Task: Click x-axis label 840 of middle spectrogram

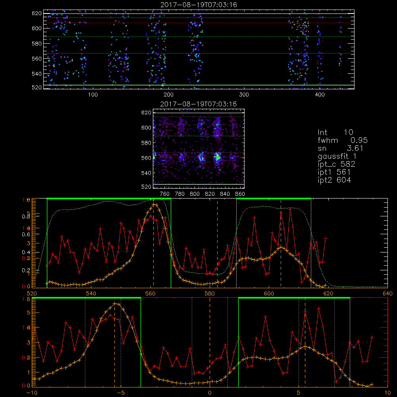Action: 225,194
